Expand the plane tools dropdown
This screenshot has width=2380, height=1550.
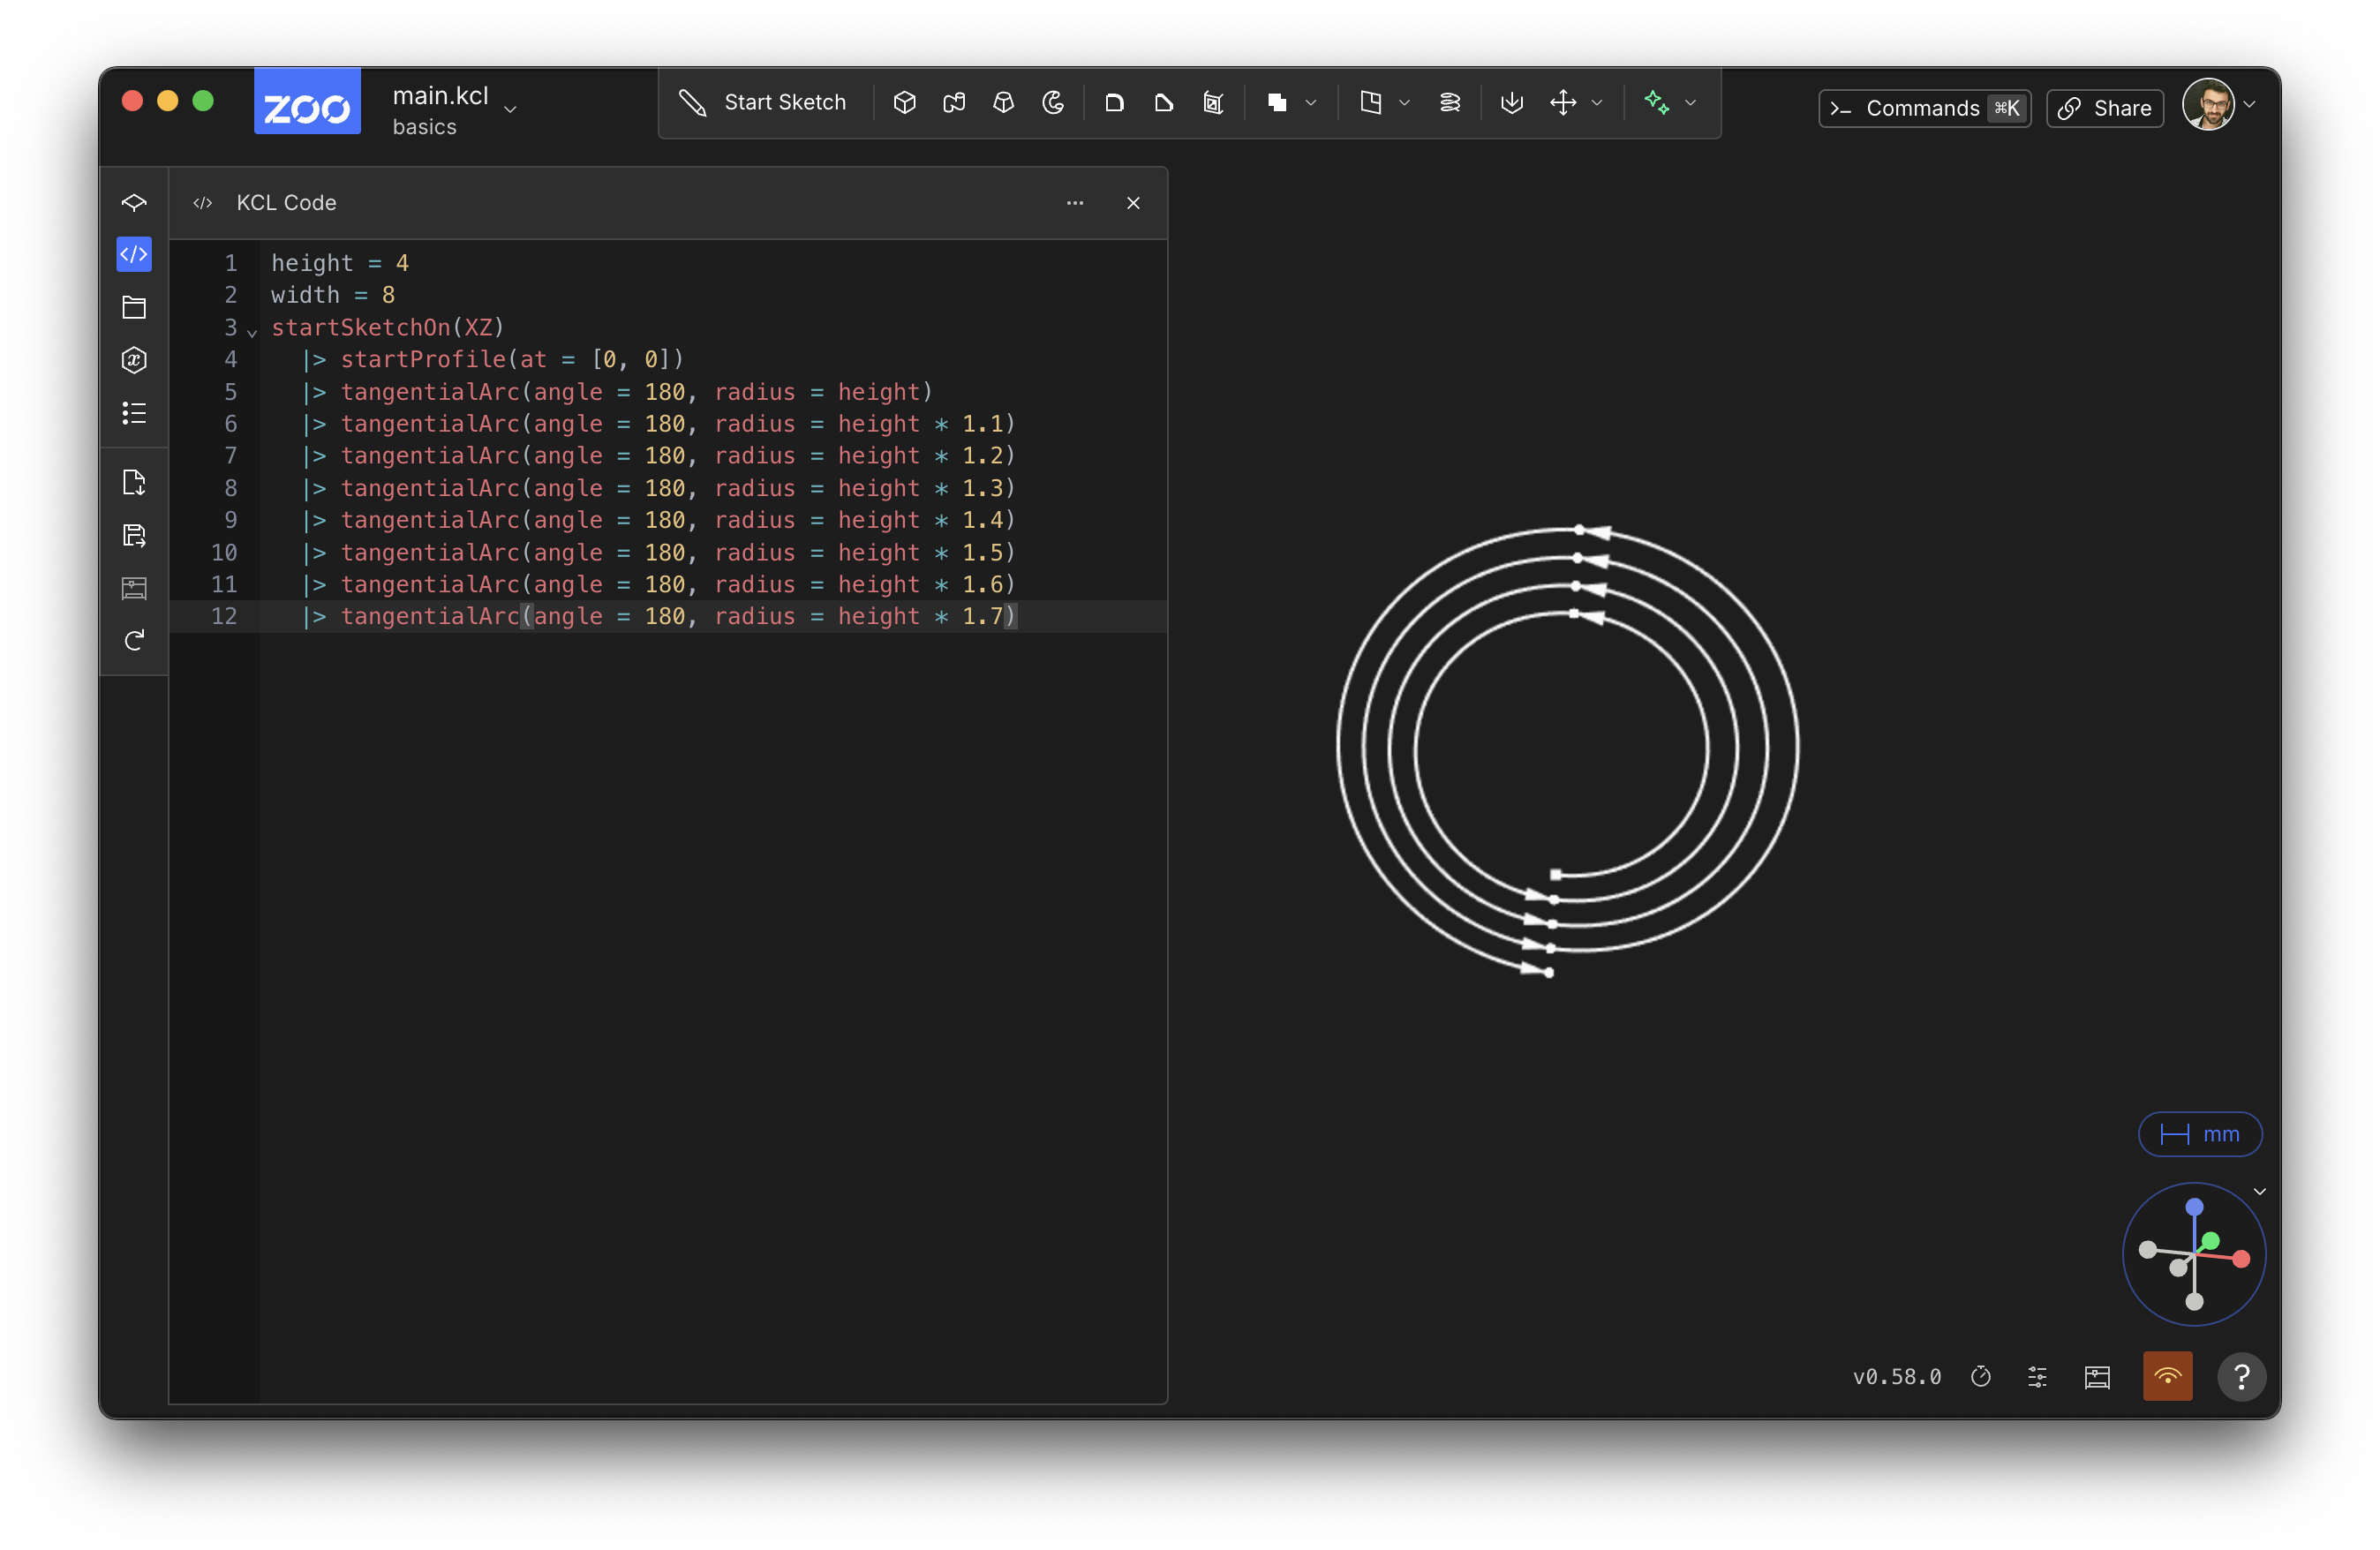coord(1404,102)
